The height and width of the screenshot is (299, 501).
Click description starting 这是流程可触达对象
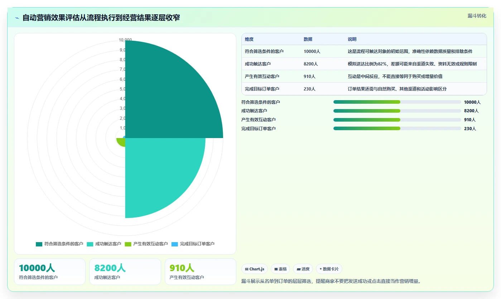pyautogui.click(x=410, y=51)
